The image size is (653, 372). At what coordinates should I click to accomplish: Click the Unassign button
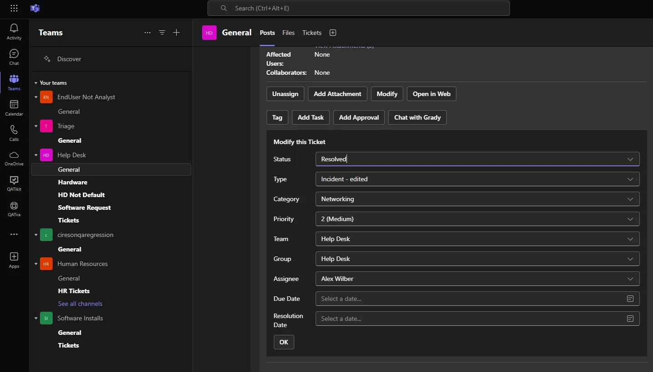pos(285,94)
